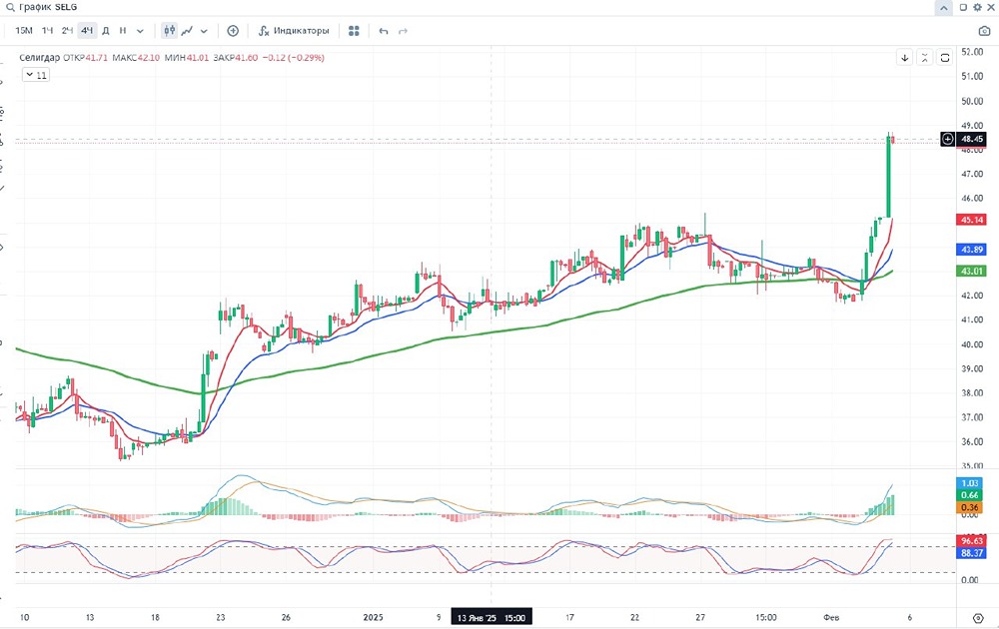999x629 pixels.
Task: Click the 52.00 price axis label
Action: click(x=972, y=52)
